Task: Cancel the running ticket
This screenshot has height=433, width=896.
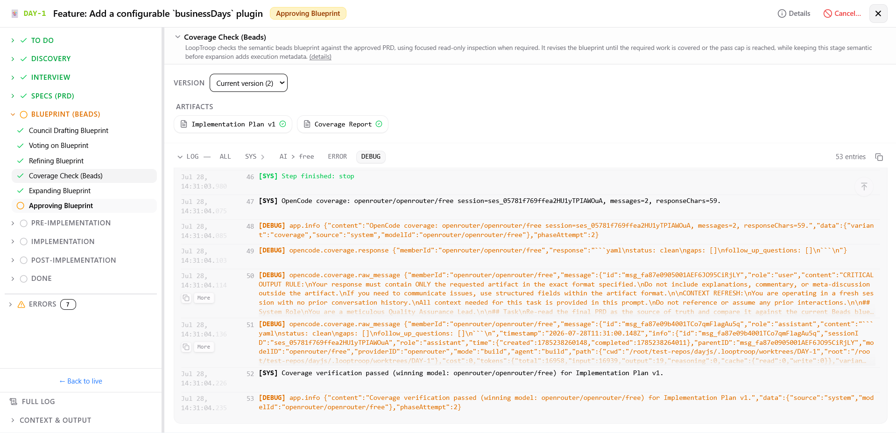Action: 842,14
